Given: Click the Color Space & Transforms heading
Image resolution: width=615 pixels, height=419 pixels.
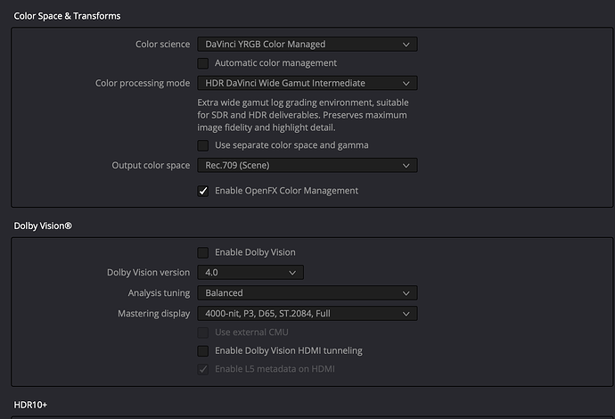Looking at the screenshot, I should tap(67, 16).
